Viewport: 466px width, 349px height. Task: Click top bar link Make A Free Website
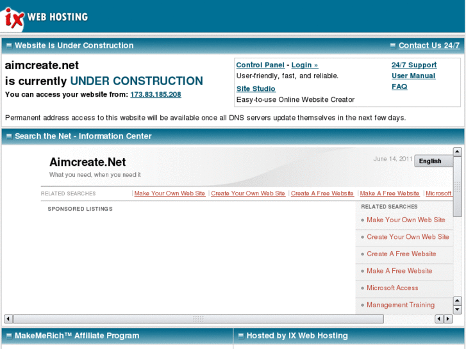[390, 193]
